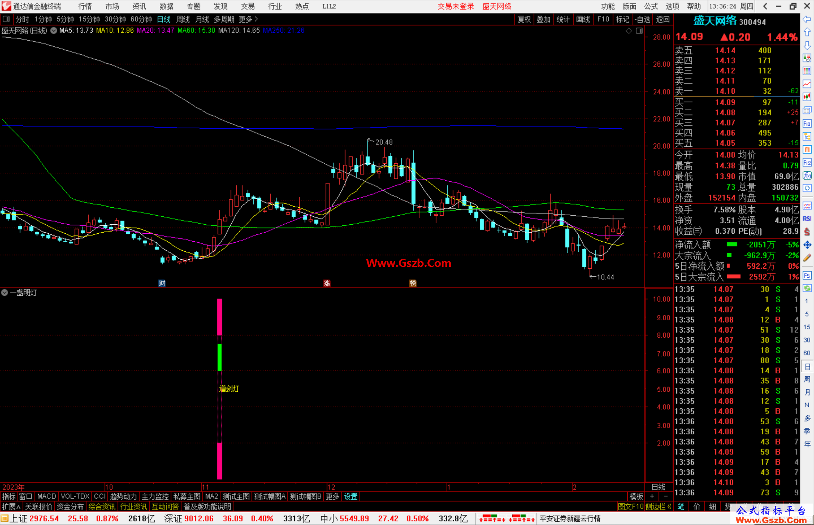Click the 财 event marker on the chart
Image resolution: width=814 pixels, height=525 pixels.
tap(162, 283)
